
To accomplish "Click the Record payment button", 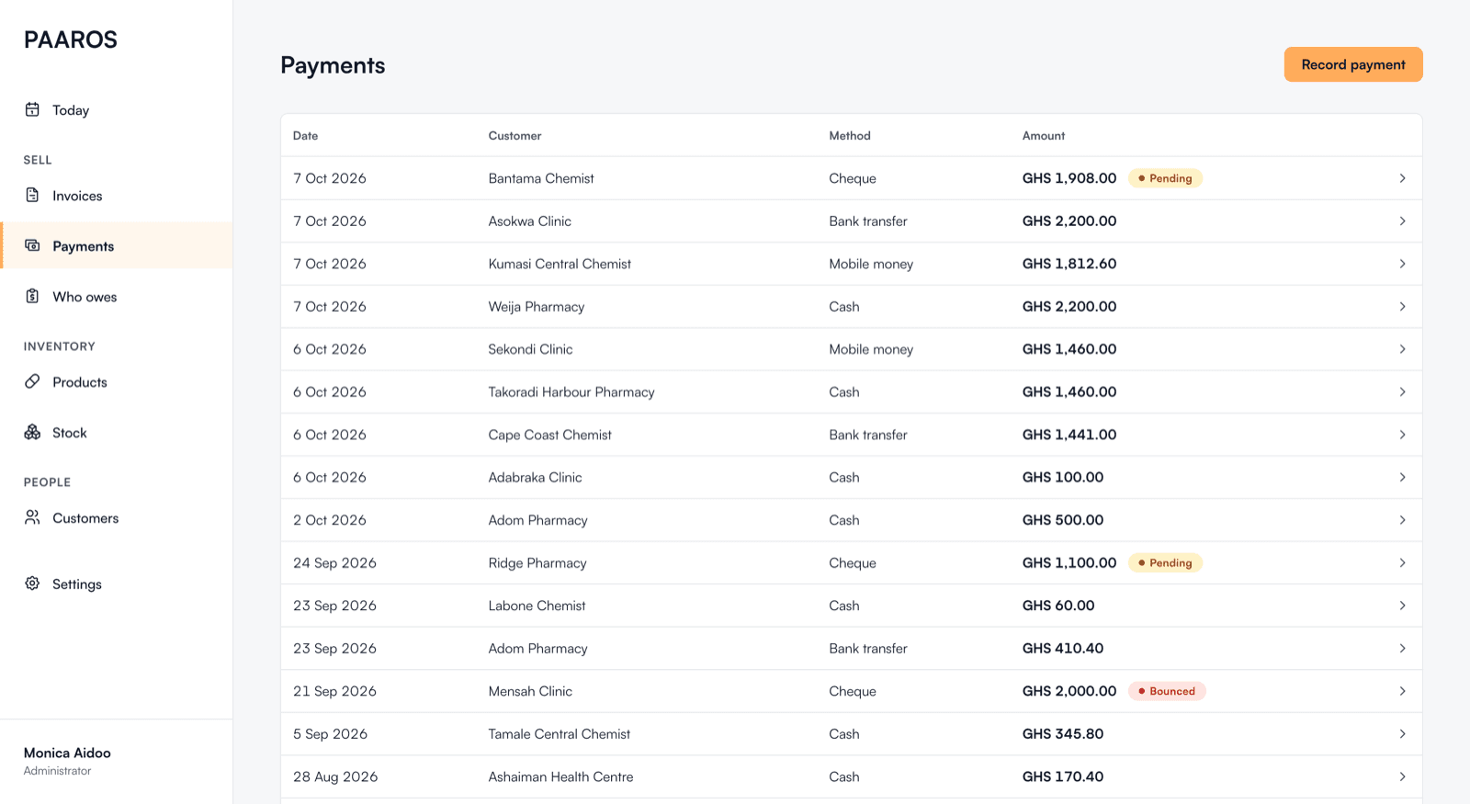I will 1353,64.
